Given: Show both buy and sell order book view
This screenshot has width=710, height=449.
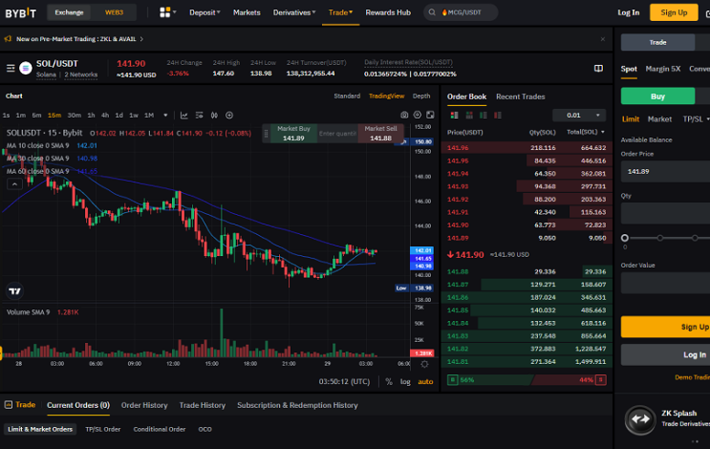Looking at the screenshot, I should click(454, 116).
